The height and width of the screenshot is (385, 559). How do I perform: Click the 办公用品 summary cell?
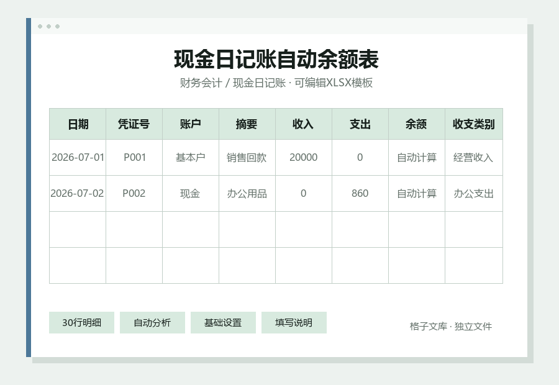[x=247, y=193]
